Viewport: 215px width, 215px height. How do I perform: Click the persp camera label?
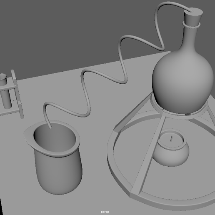[105, 212]
